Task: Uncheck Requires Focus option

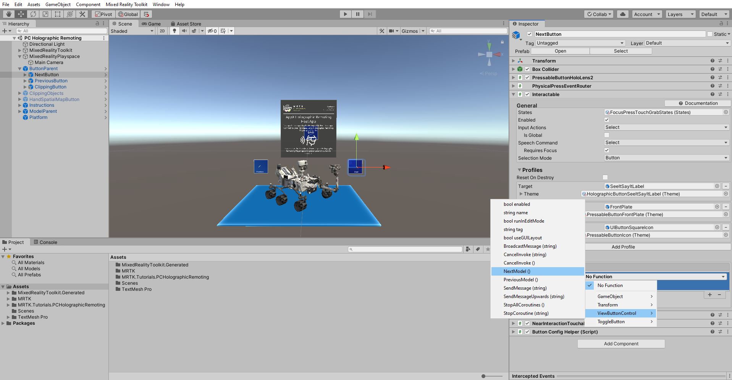Action: [607, 150]
